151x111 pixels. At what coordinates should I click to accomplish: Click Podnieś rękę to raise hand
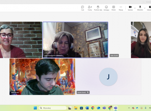98,8
